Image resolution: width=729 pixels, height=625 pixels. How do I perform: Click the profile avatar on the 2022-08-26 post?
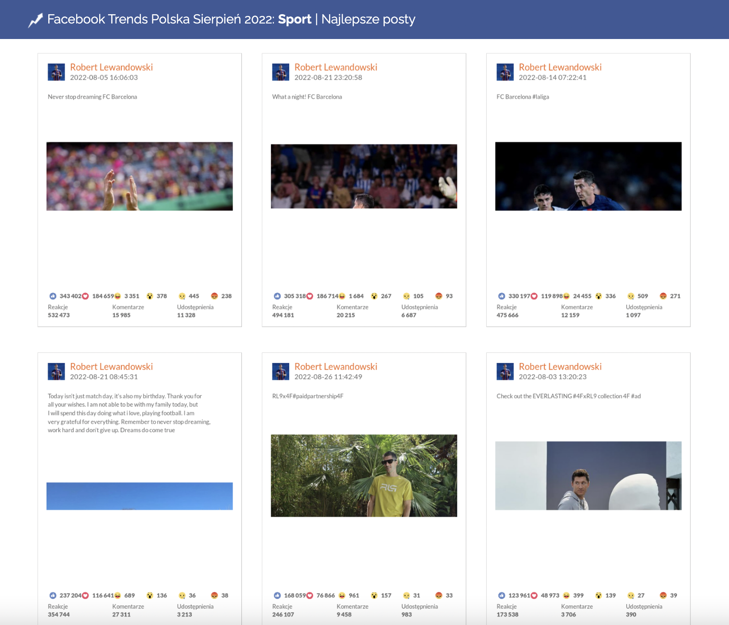point(280,371)
